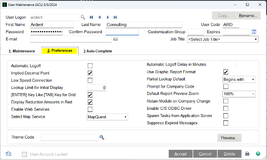Enable Web Services checkbox
Image resolution: width=267 pixels, height=160 pixels.
coord(90,109)
